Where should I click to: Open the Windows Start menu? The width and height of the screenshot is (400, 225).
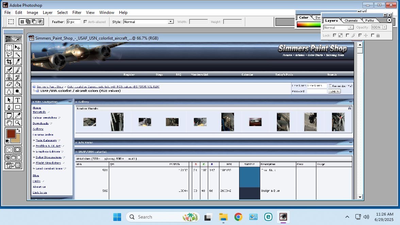click(x=117, y=217)
